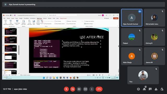Switch to the Transitions ribbon tab
This screenshot has height=94, width=167.
click(26, 18)
